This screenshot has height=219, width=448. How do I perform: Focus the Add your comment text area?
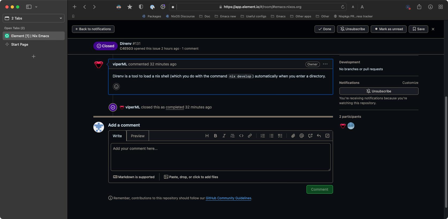221,157
